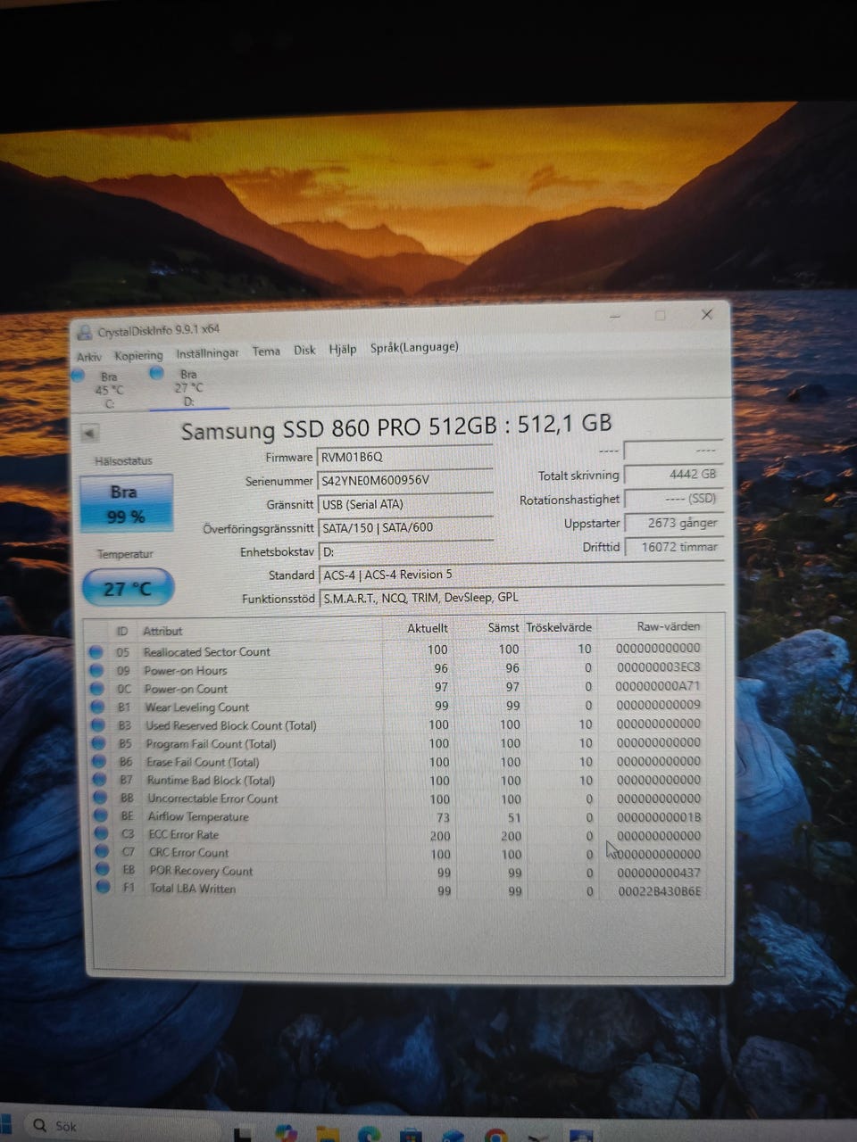Open the Språk(Language) menu
The width and height of the screenshot is (857, 1142).
(414, 347)
